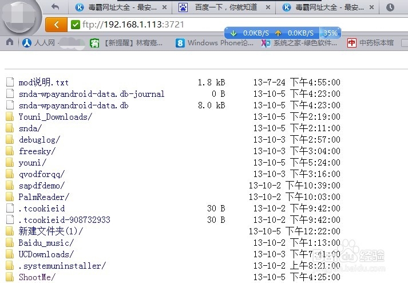Open the Baidu_music/ folder
The width and height of the screenshot is (408, 283).
click(46, 243)
